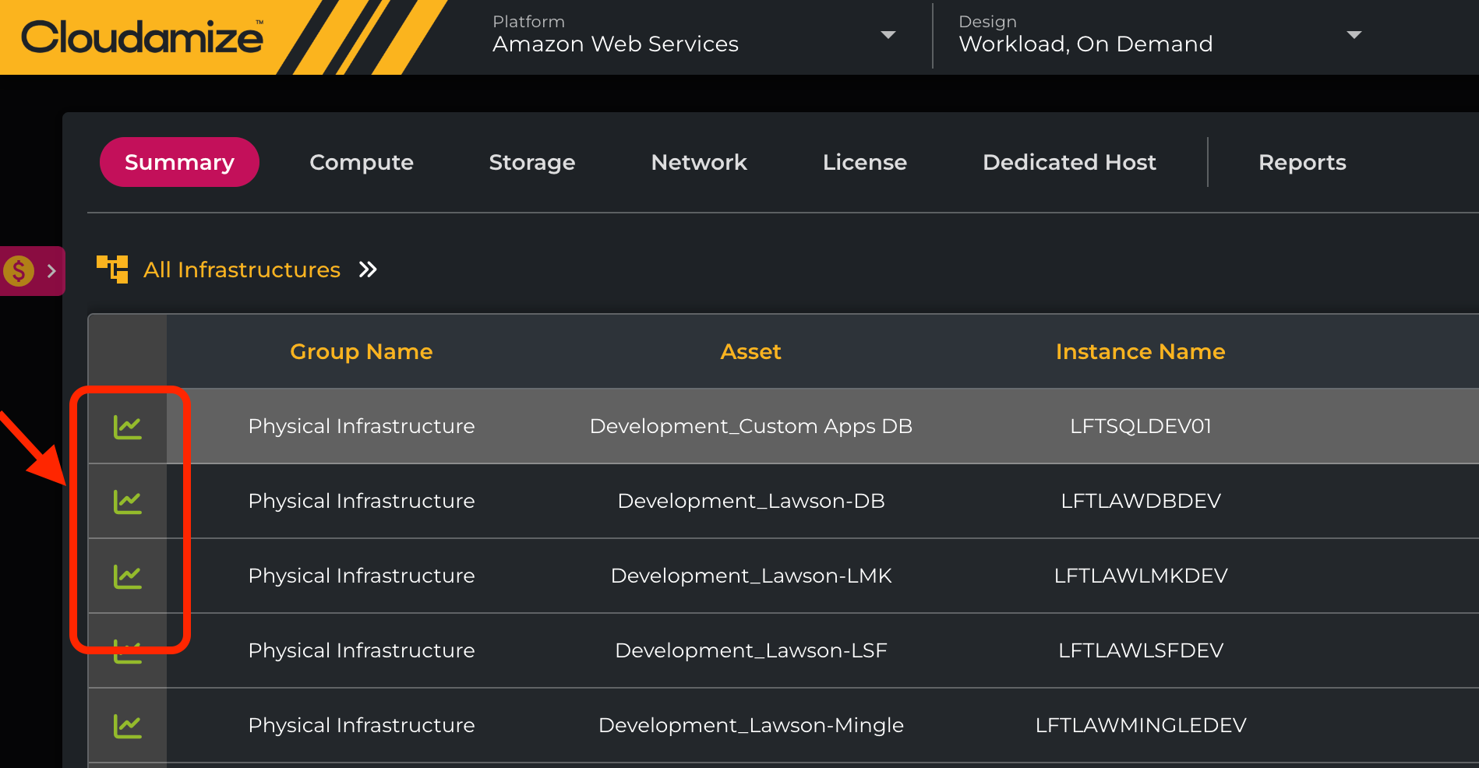Expand the cost side panel arrow
Screen dimensions: 1479x768
click(51, 271)
